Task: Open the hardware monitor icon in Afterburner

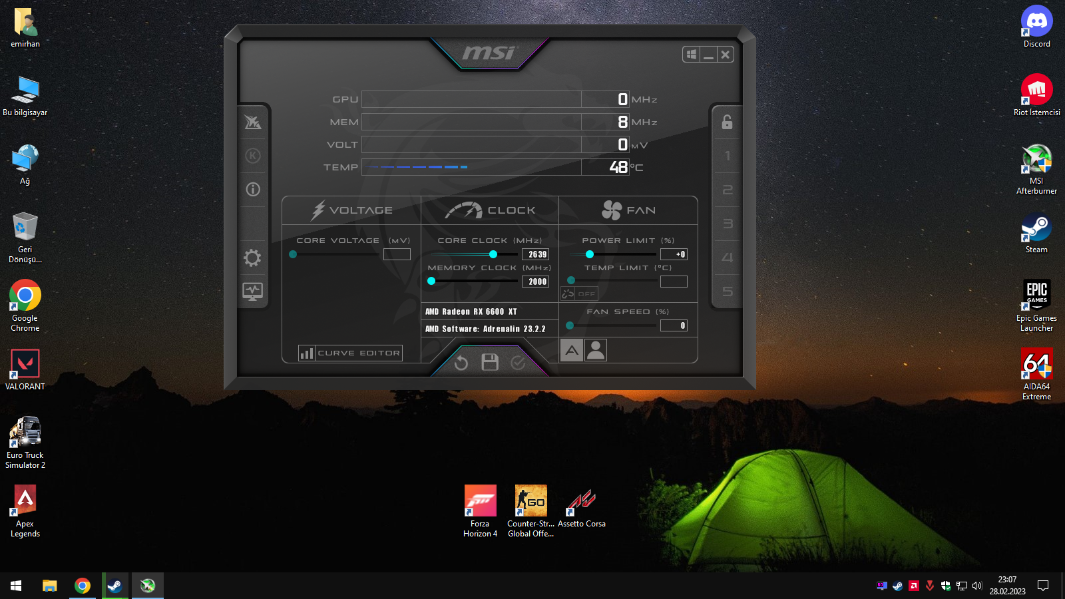Action: (x=253, y=292)
